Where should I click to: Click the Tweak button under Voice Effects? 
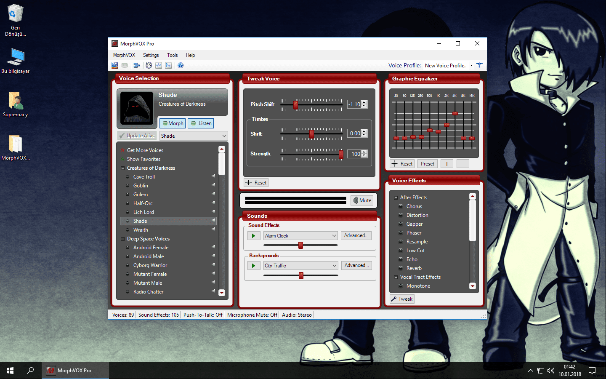pyautogui.click(x=402, y=299)
